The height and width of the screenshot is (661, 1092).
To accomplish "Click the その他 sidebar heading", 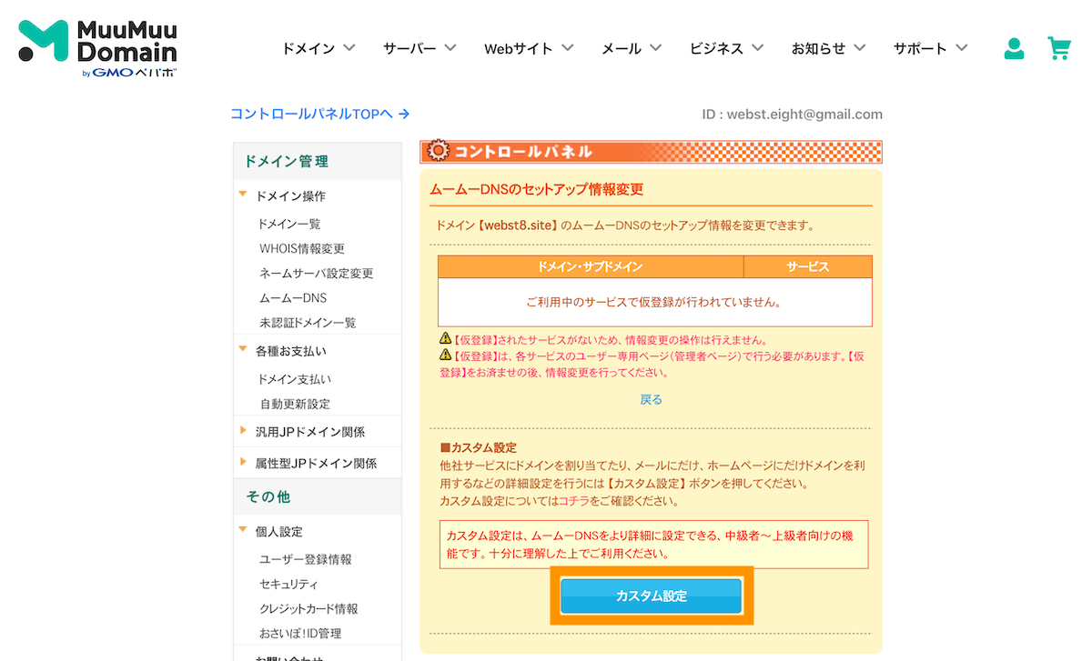I will point(268,496).
